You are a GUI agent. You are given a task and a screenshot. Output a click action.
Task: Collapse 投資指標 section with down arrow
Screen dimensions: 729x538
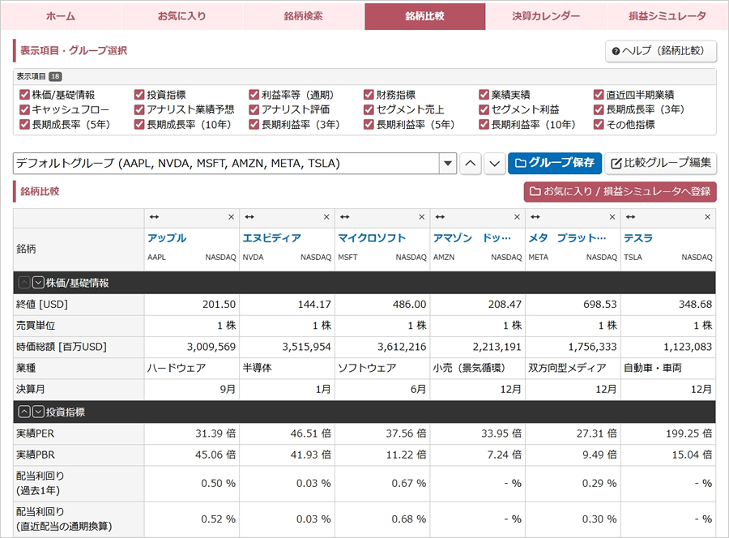[x=38, y=412]
